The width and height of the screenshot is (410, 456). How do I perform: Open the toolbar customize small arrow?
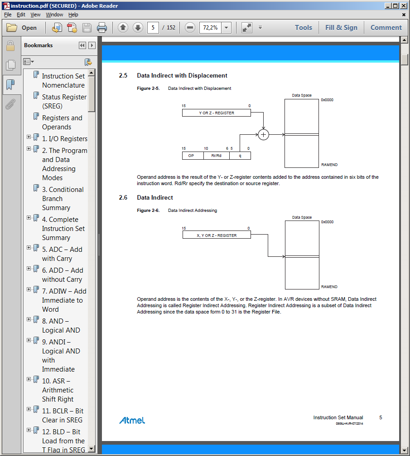coord(260,27)
